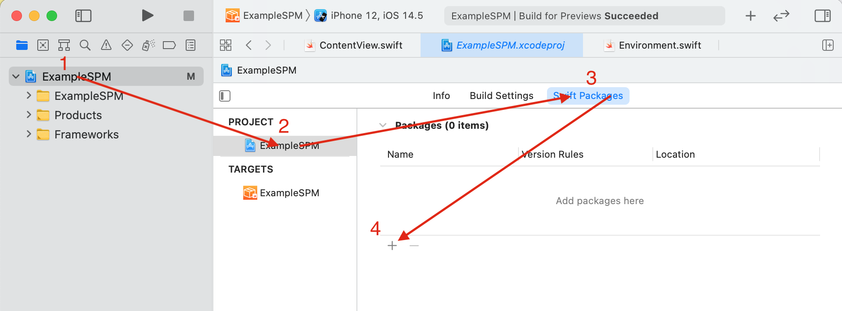Open the Find navigator magnifier icon

click(85, 45)
